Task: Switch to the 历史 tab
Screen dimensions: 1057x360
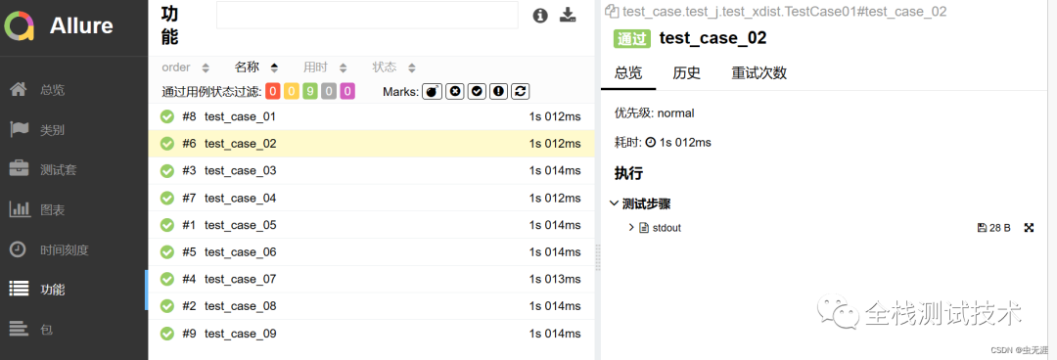Action: click(x=686, y=72)
